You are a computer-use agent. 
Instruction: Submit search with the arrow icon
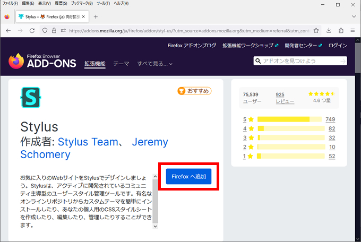point(343,61)
